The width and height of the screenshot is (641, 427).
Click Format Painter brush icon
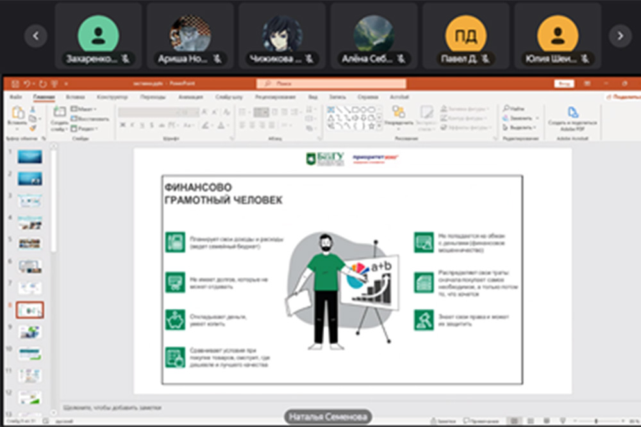coord(33,128)
